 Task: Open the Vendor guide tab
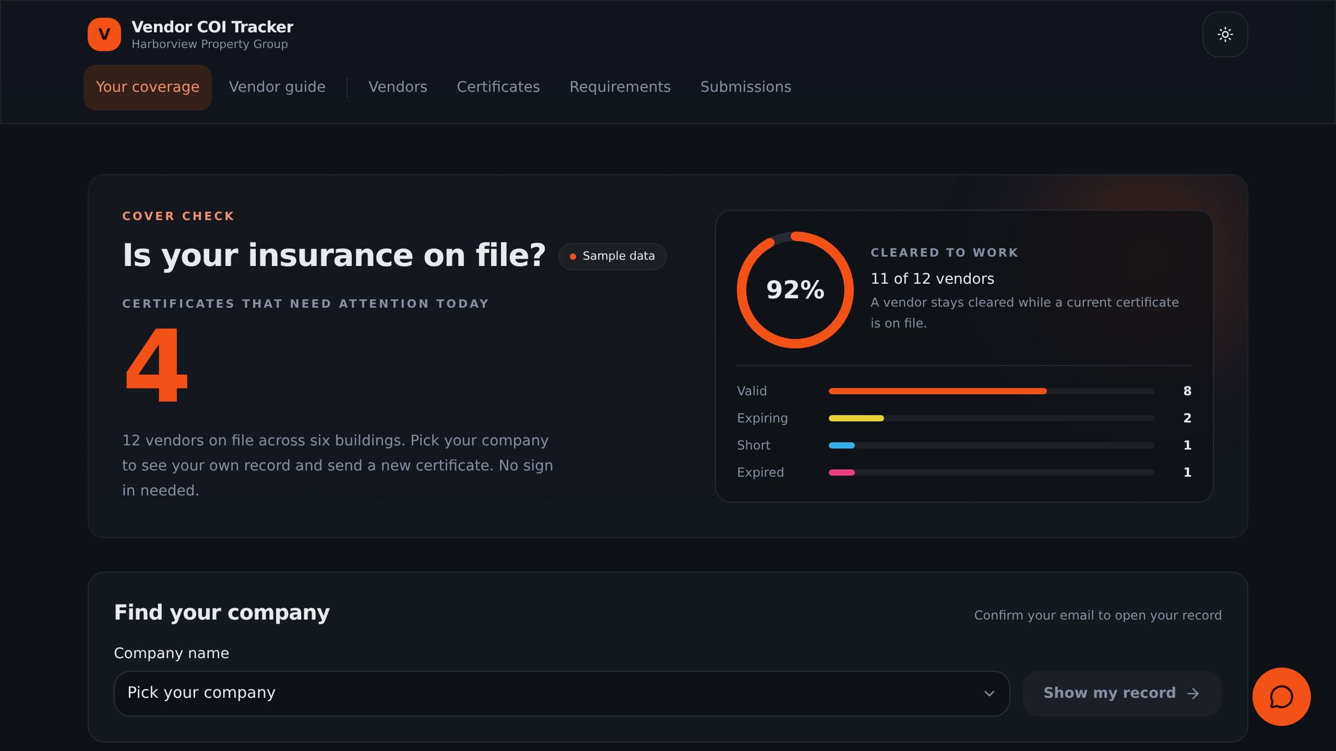point(277,87)
